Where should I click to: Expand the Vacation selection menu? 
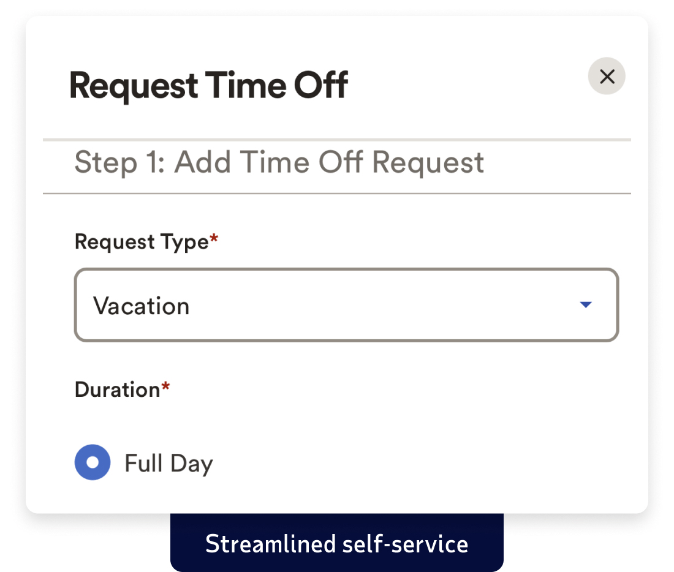click(346, 304)
